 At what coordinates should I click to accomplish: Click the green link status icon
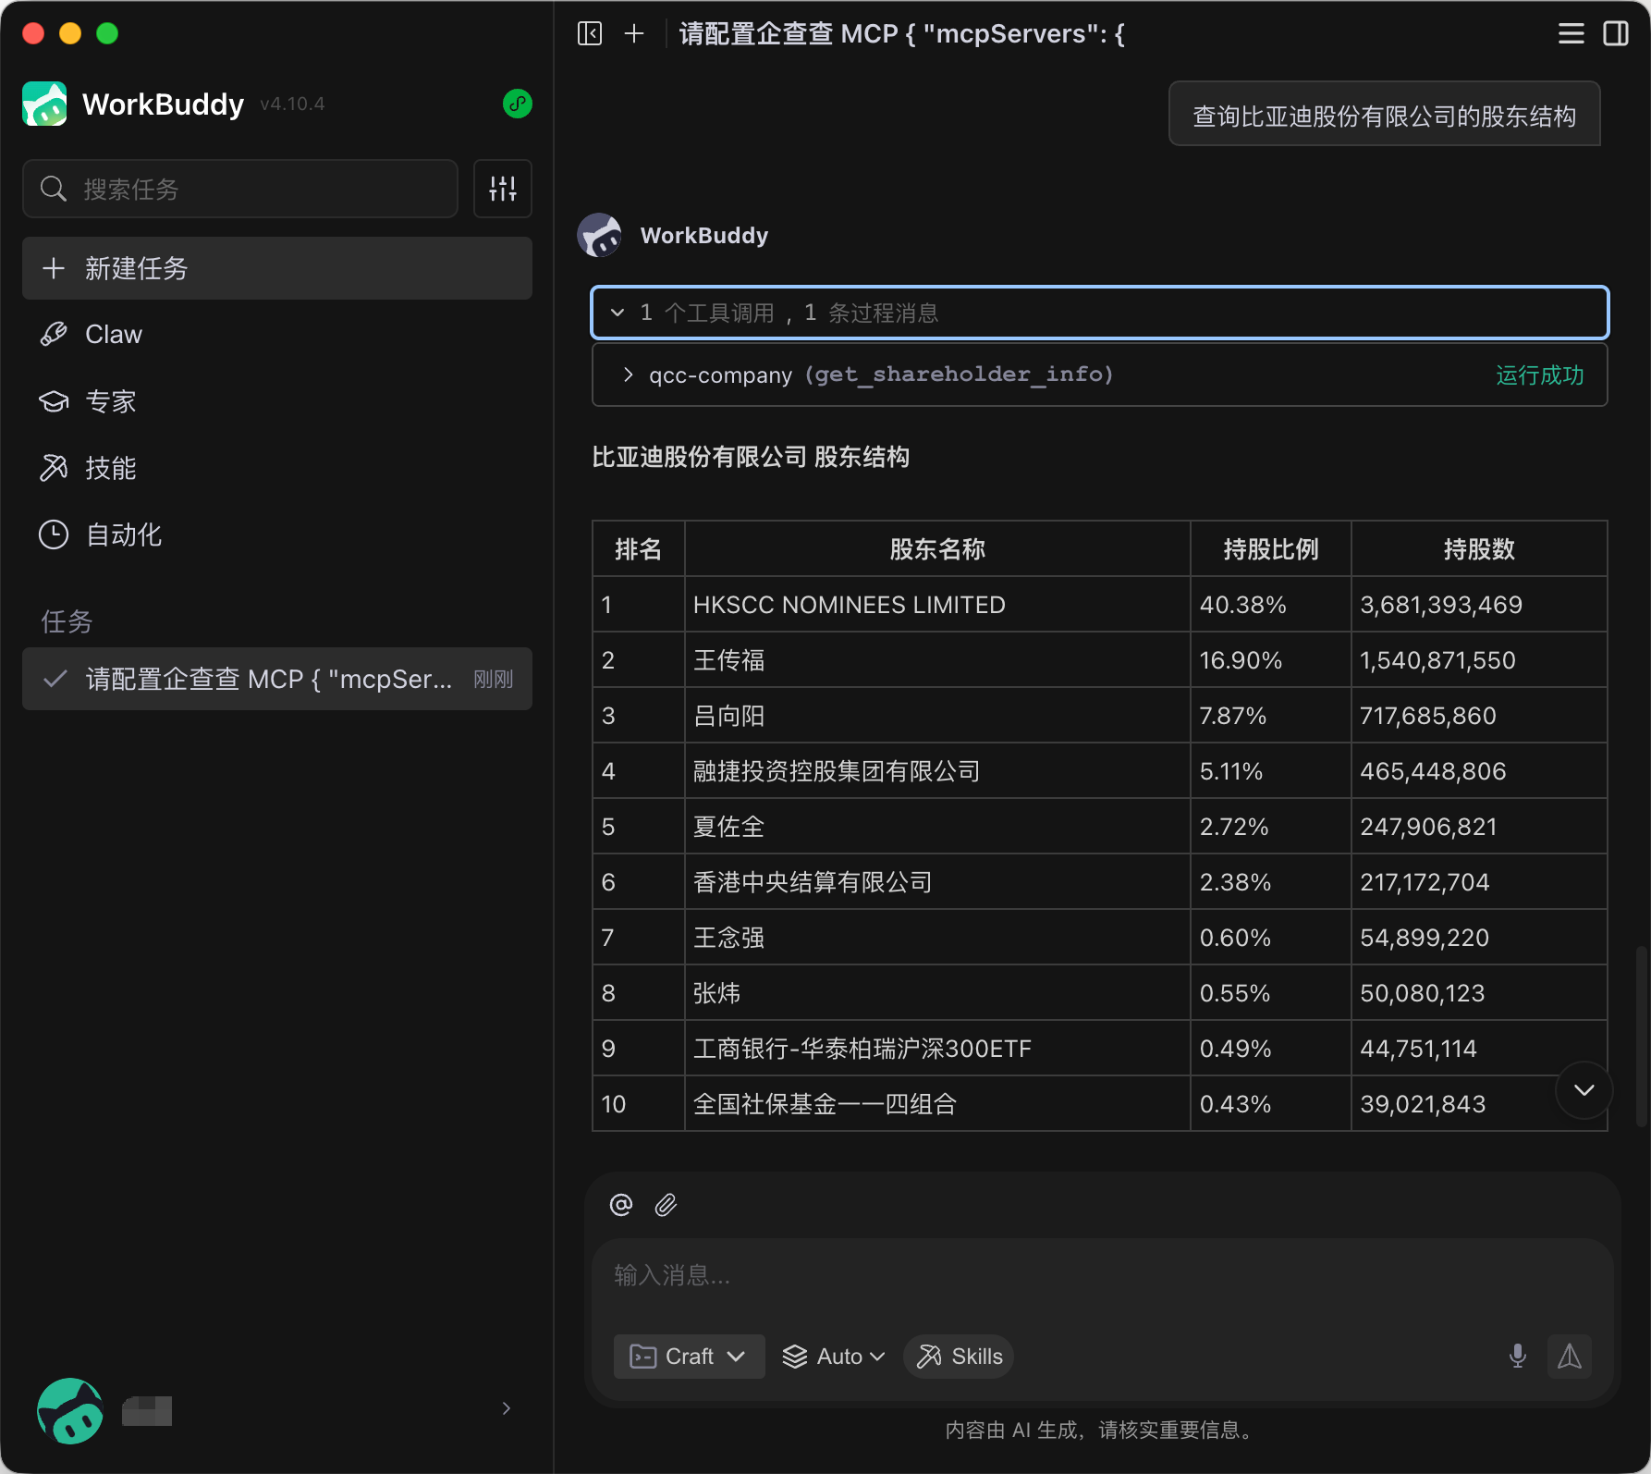click(518, 104)
